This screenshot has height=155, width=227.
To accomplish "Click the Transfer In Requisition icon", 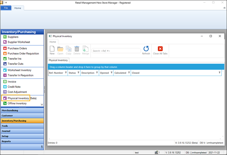I will (5, 75).
